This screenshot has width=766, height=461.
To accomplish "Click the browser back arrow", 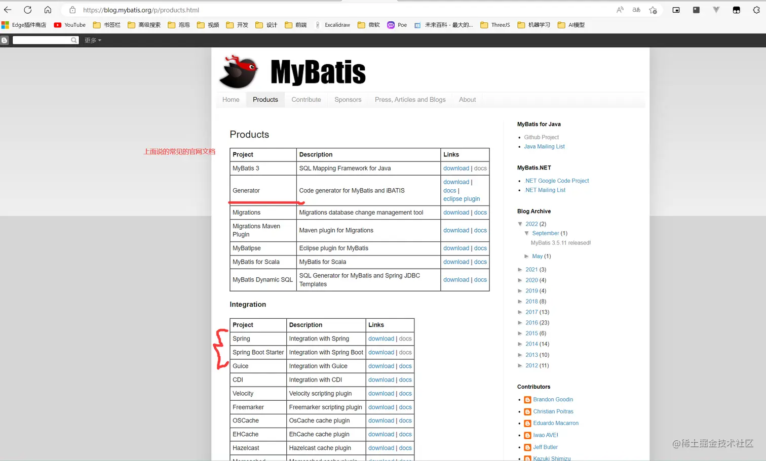I will [x=8, y=10].
